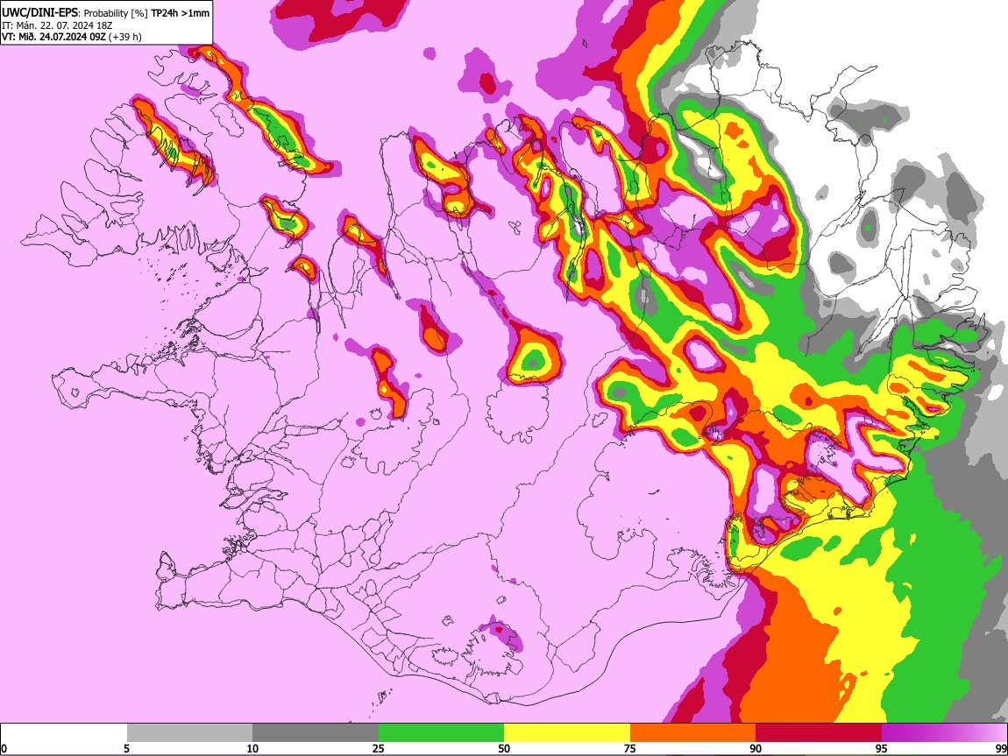
Task: Click the IT: Mán. 22. 07. 2024 18Z line
Action: (57, 25)
